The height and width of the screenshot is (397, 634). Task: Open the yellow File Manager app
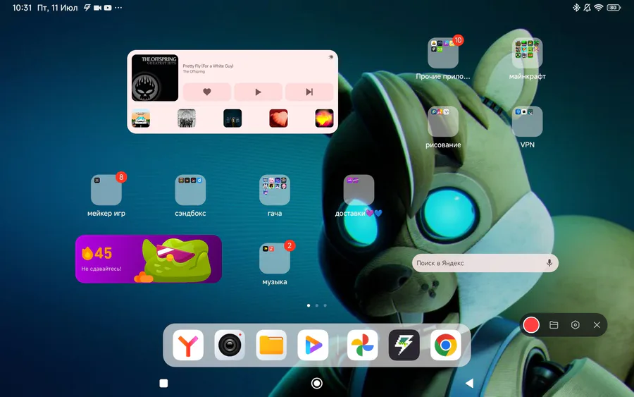(271, 346)
